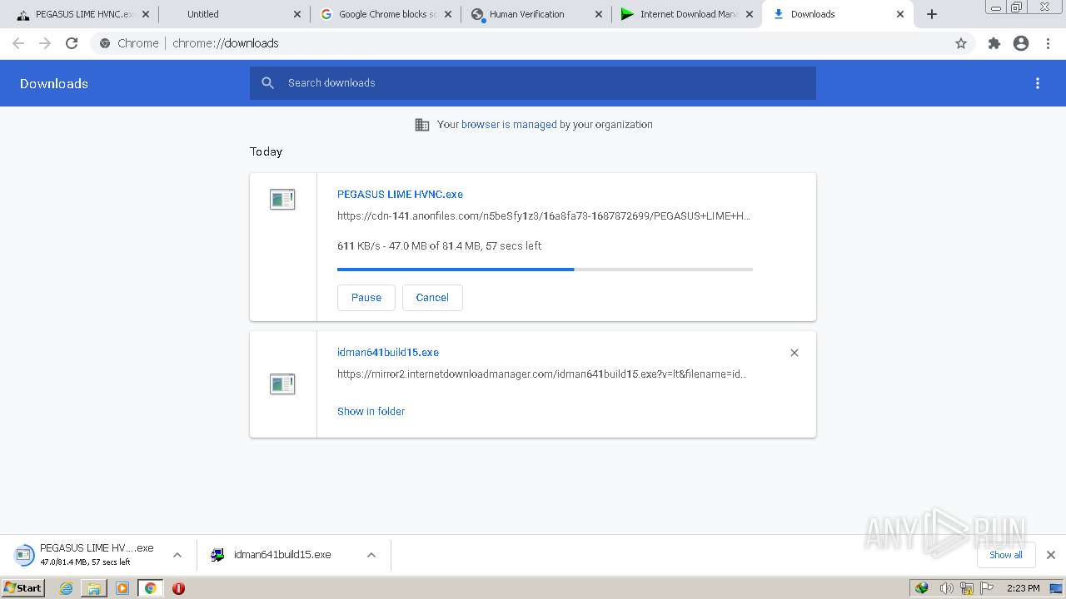Switch to Internet Download Manager tab
Viewport: 1066px width, 599px height.
[x=689, y=14]
